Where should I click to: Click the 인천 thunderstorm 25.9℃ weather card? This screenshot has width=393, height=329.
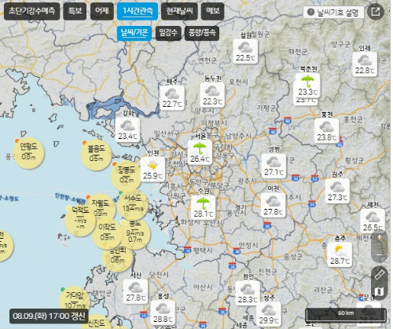click(152, 170)
